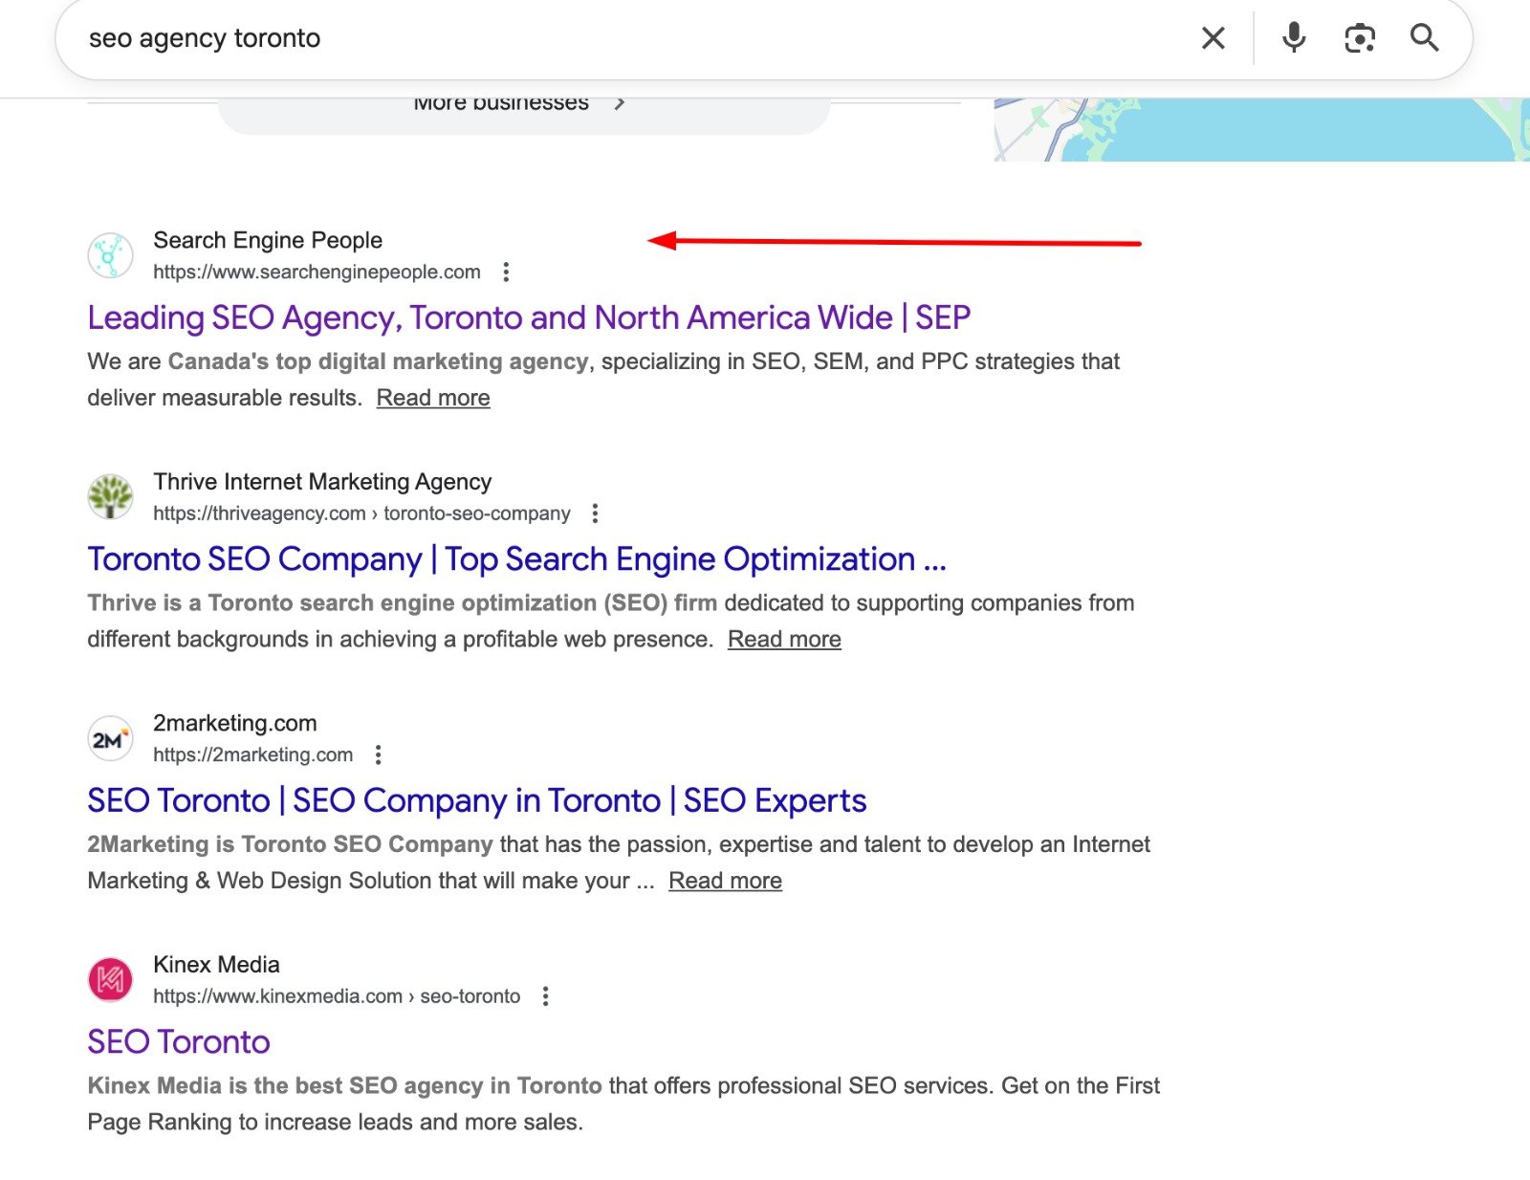Viewport: 1530px width, 1180px height.
Task: Open the map thumbnail preview
Action: click(1260, 129)
